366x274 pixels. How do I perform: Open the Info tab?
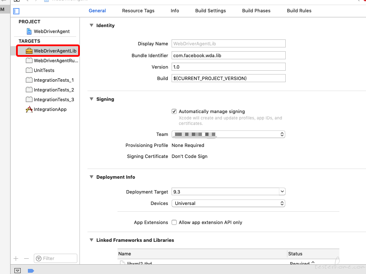pos(175,11)
